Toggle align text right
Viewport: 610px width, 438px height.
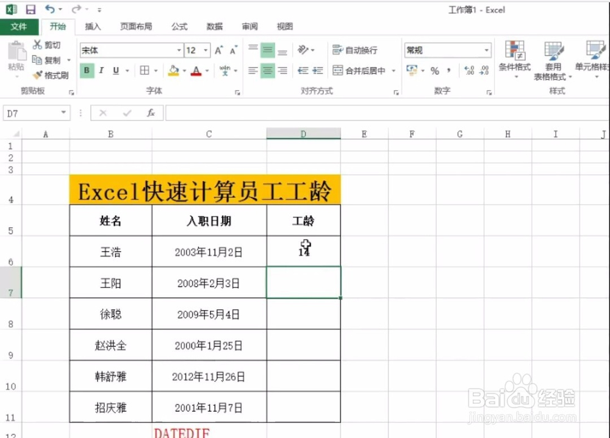pos(282,70)
